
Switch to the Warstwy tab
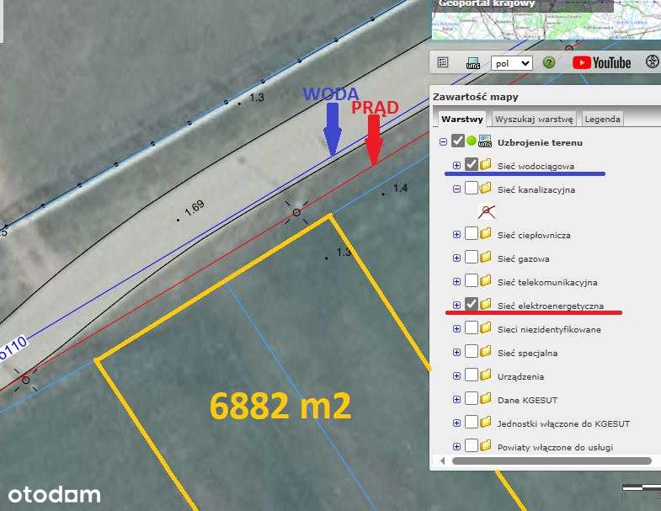[461, 119]
